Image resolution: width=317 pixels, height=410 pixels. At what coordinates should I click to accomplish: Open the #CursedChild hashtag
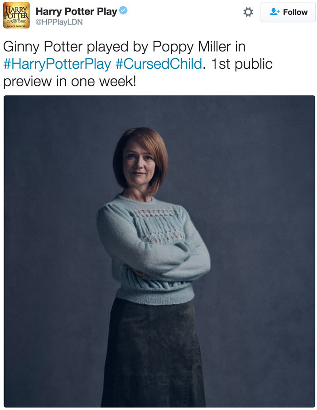tap(159, 64)
